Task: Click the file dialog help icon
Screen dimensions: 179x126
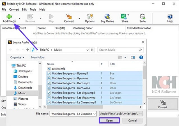Action: [141, 57]
